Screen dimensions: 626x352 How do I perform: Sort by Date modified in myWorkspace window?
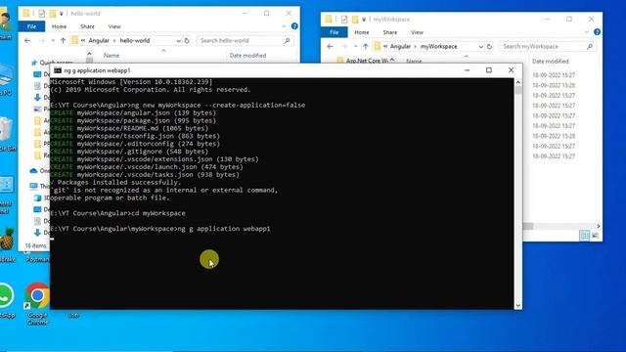(x=550, y=61)
